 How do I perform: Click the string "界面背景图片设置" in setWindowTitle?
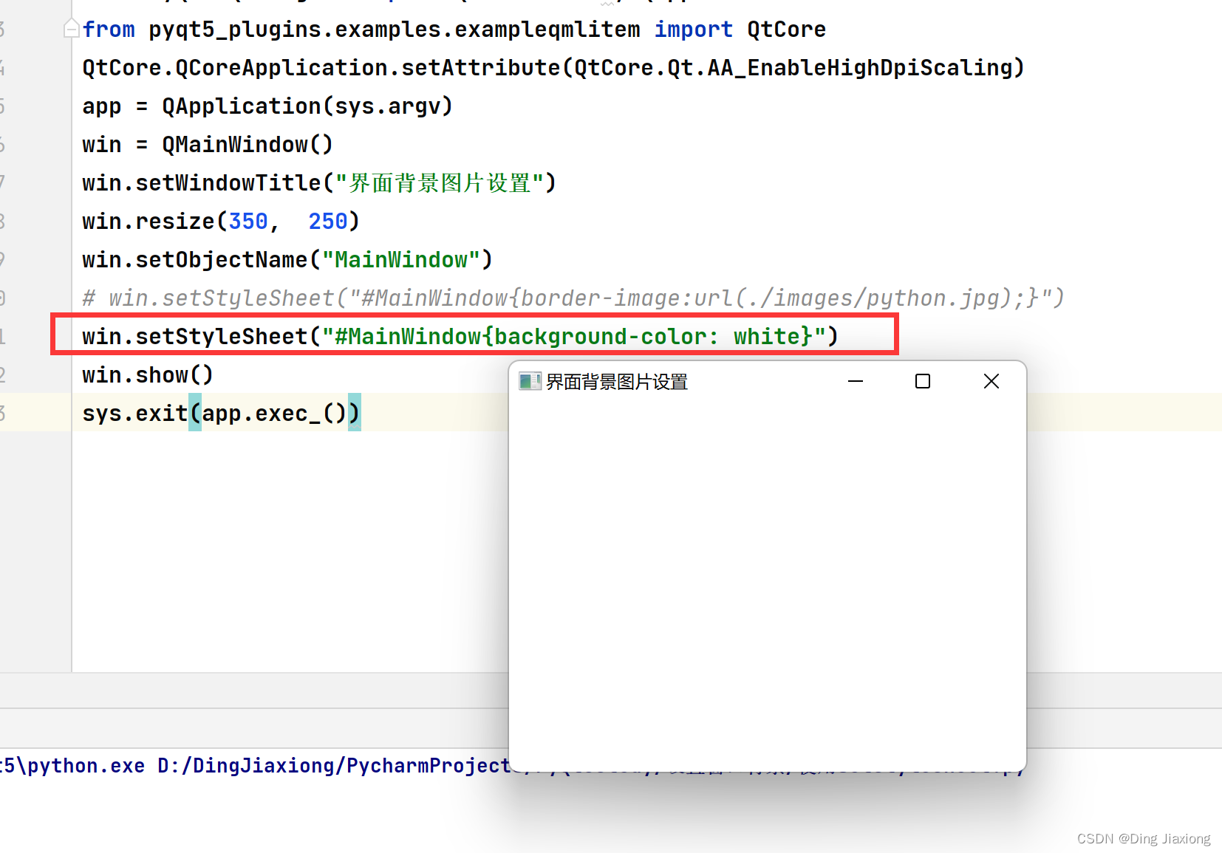point(440,183)
